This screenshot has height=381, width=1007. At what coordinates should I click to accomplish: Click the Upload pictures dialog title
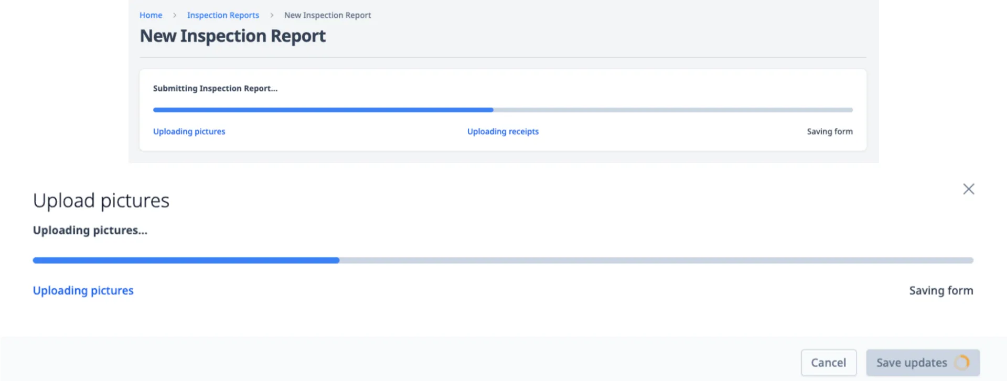pos(101,201)
